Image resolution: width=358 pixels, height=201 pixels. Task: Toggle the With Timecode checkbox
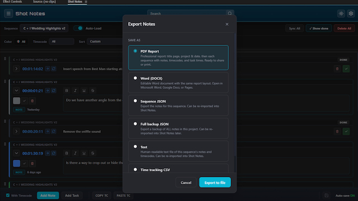coord(8,195)
